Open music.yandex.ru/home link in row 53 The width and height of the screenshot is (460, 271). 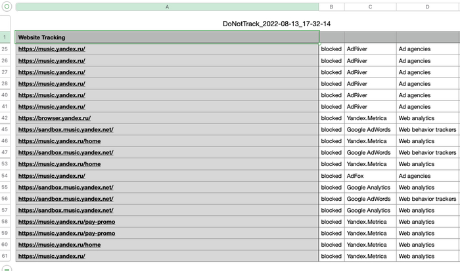[59, 164]
